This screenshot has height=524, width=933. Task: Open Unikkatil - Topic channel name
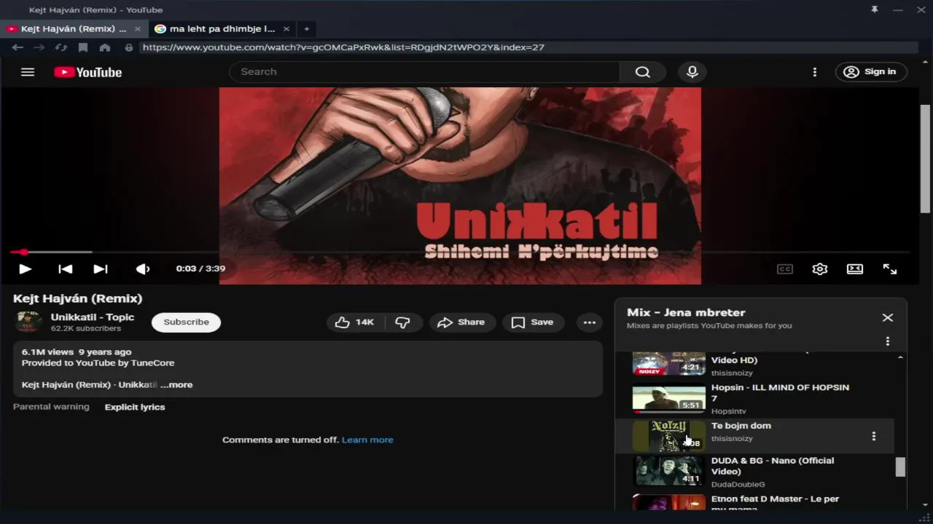tap(93, 317)
